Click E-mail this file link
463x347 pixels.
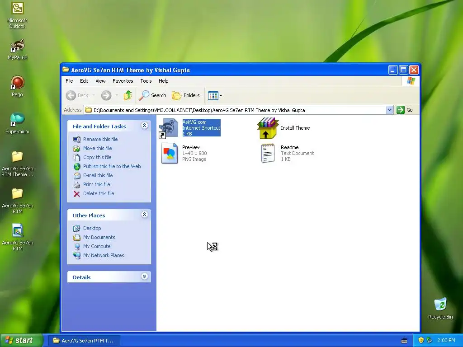[x=98, y=175]
